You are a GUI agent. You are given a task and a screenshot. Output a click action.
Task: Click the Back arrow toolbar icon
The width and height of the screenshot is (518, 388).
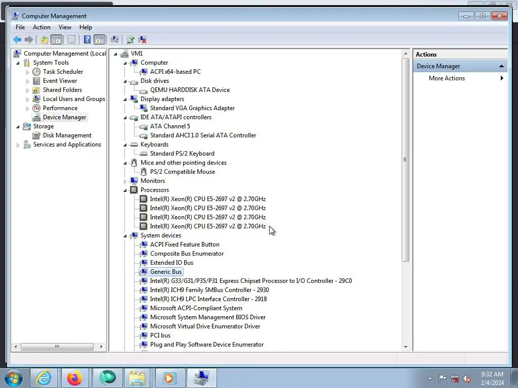coord(17,39)
